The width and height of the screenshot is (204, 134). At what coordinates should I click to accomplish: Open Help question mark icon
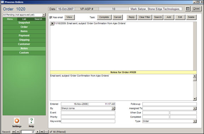31,121
